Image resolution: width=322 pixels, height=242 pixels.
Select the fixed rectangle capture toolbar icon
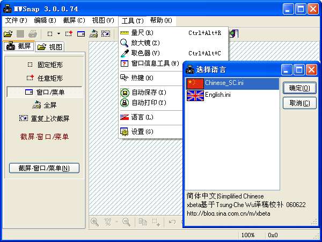click(x=50, y=34)
